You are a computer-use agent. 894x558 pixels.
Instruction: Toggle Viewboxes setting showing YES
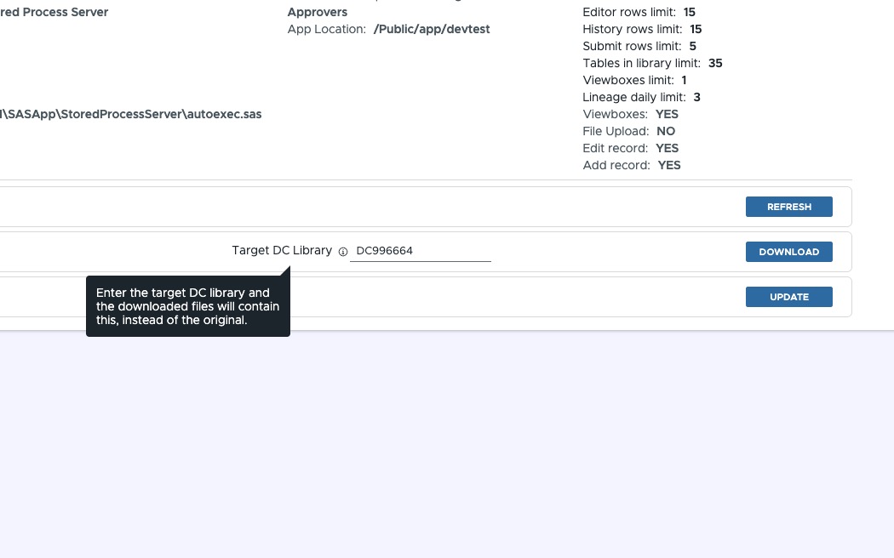tap(667, 114)
